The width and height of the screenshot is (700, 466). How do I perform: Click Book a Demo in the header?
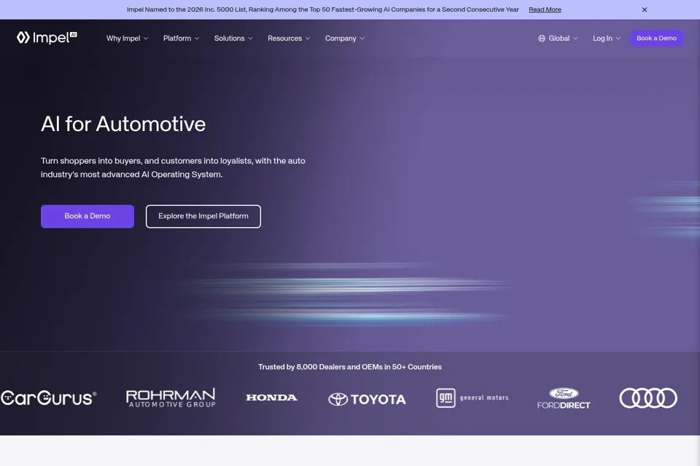[656, 39]
